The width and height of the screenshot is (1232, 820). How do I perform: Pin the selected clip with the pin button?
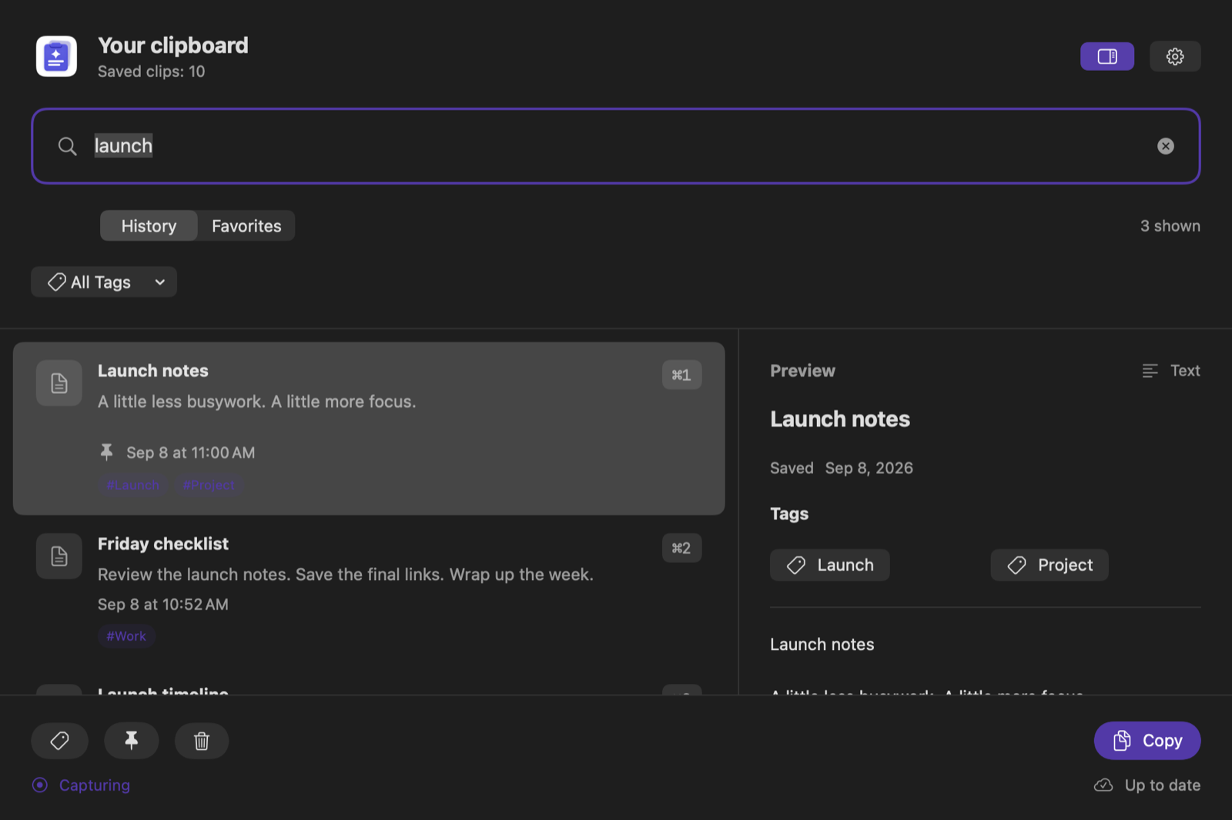pos(132,741)
